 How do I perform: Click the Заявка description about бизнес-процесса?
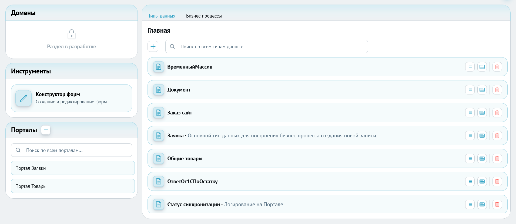click(282, 135)
